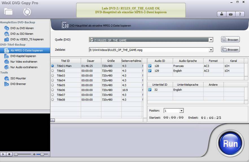Select DVD zu ISO klonen mode

point(22,34)
